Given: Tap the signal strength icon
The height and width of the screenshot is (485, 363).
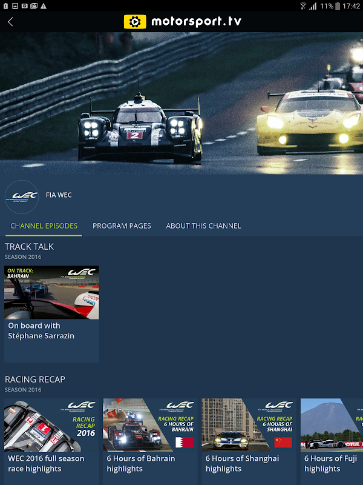Looking at the screenshot, I should 313,6.
